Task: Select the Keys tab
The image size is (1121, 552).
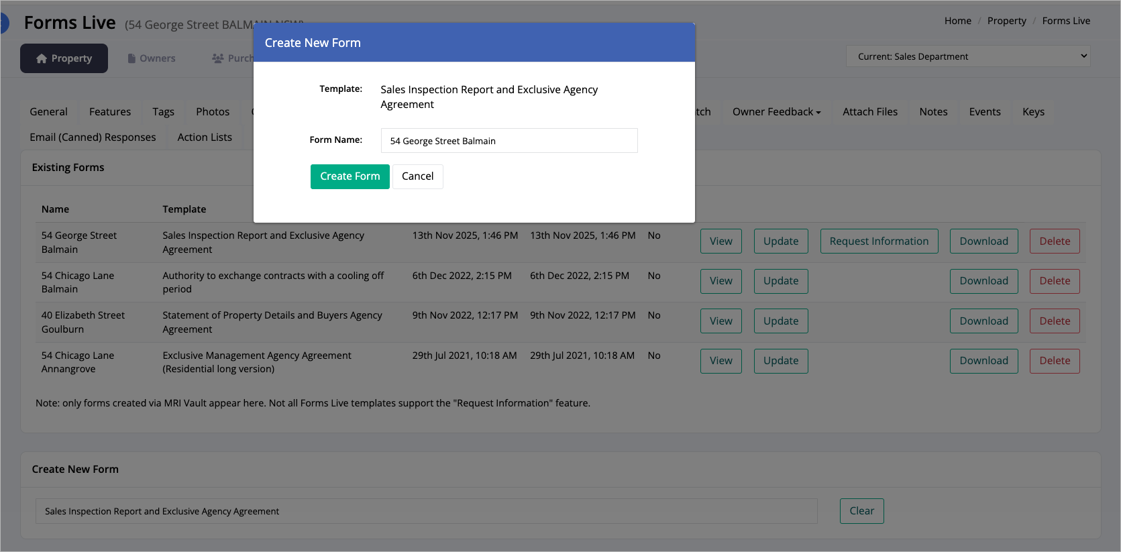Action: tap(1033, 112)
